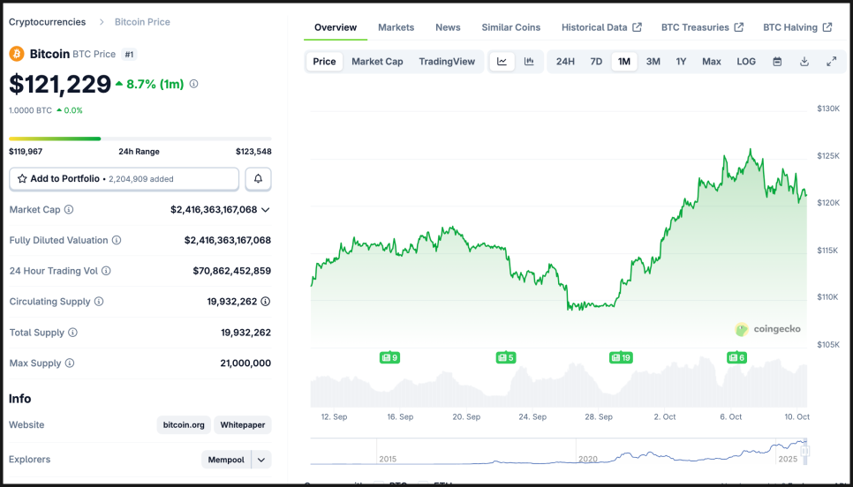This screenshot has width=853, height=487.
Task: Click the Add to Portfolio button
Action: click(x=125, y=179)
